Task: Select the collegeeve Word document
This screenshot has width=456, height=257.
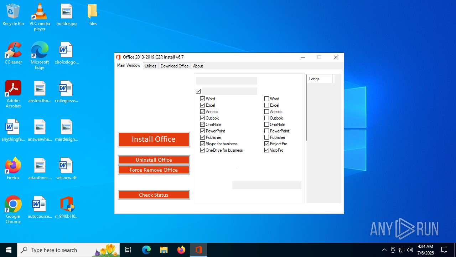Action: pyautogui.click(x=66, y=92)
